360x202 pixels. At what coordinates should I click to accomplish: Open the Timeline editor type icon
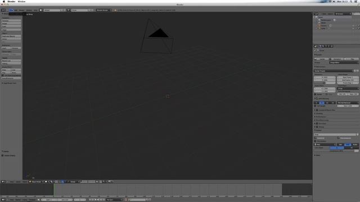point(3,200)
